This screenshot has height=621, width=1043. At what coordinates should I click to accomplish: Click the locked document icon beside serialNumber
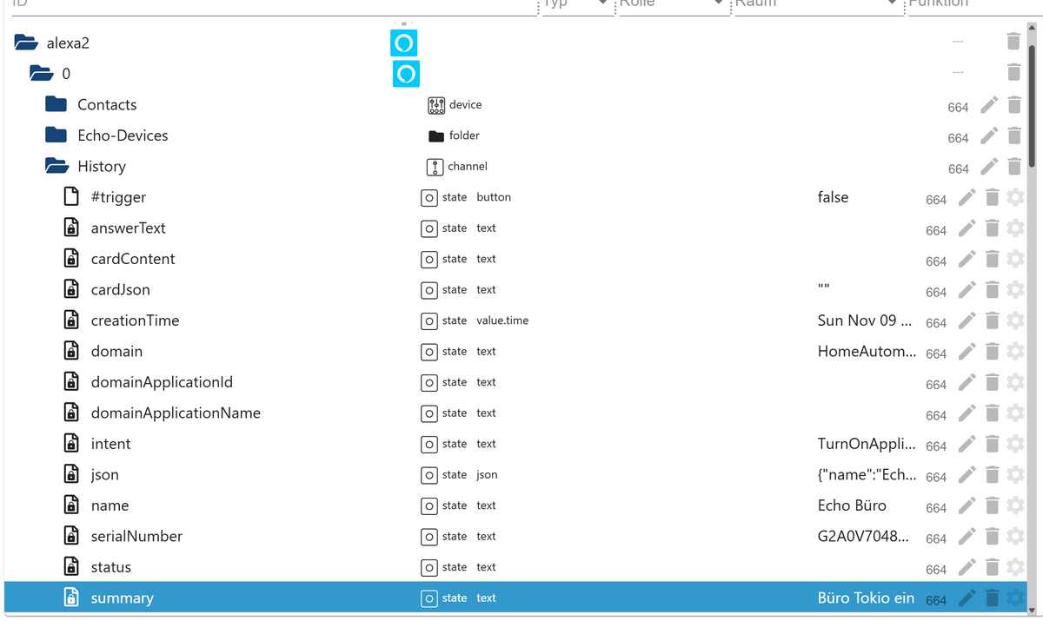[70, 536]
